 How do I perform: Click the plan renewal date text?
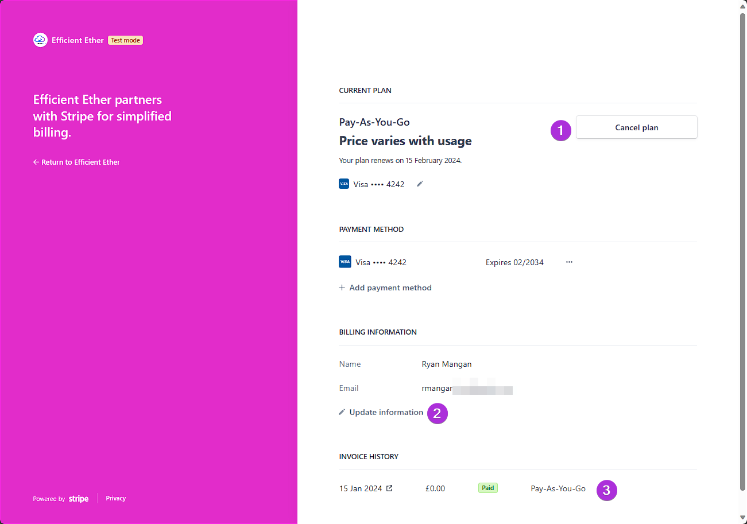tap(401, 161)
